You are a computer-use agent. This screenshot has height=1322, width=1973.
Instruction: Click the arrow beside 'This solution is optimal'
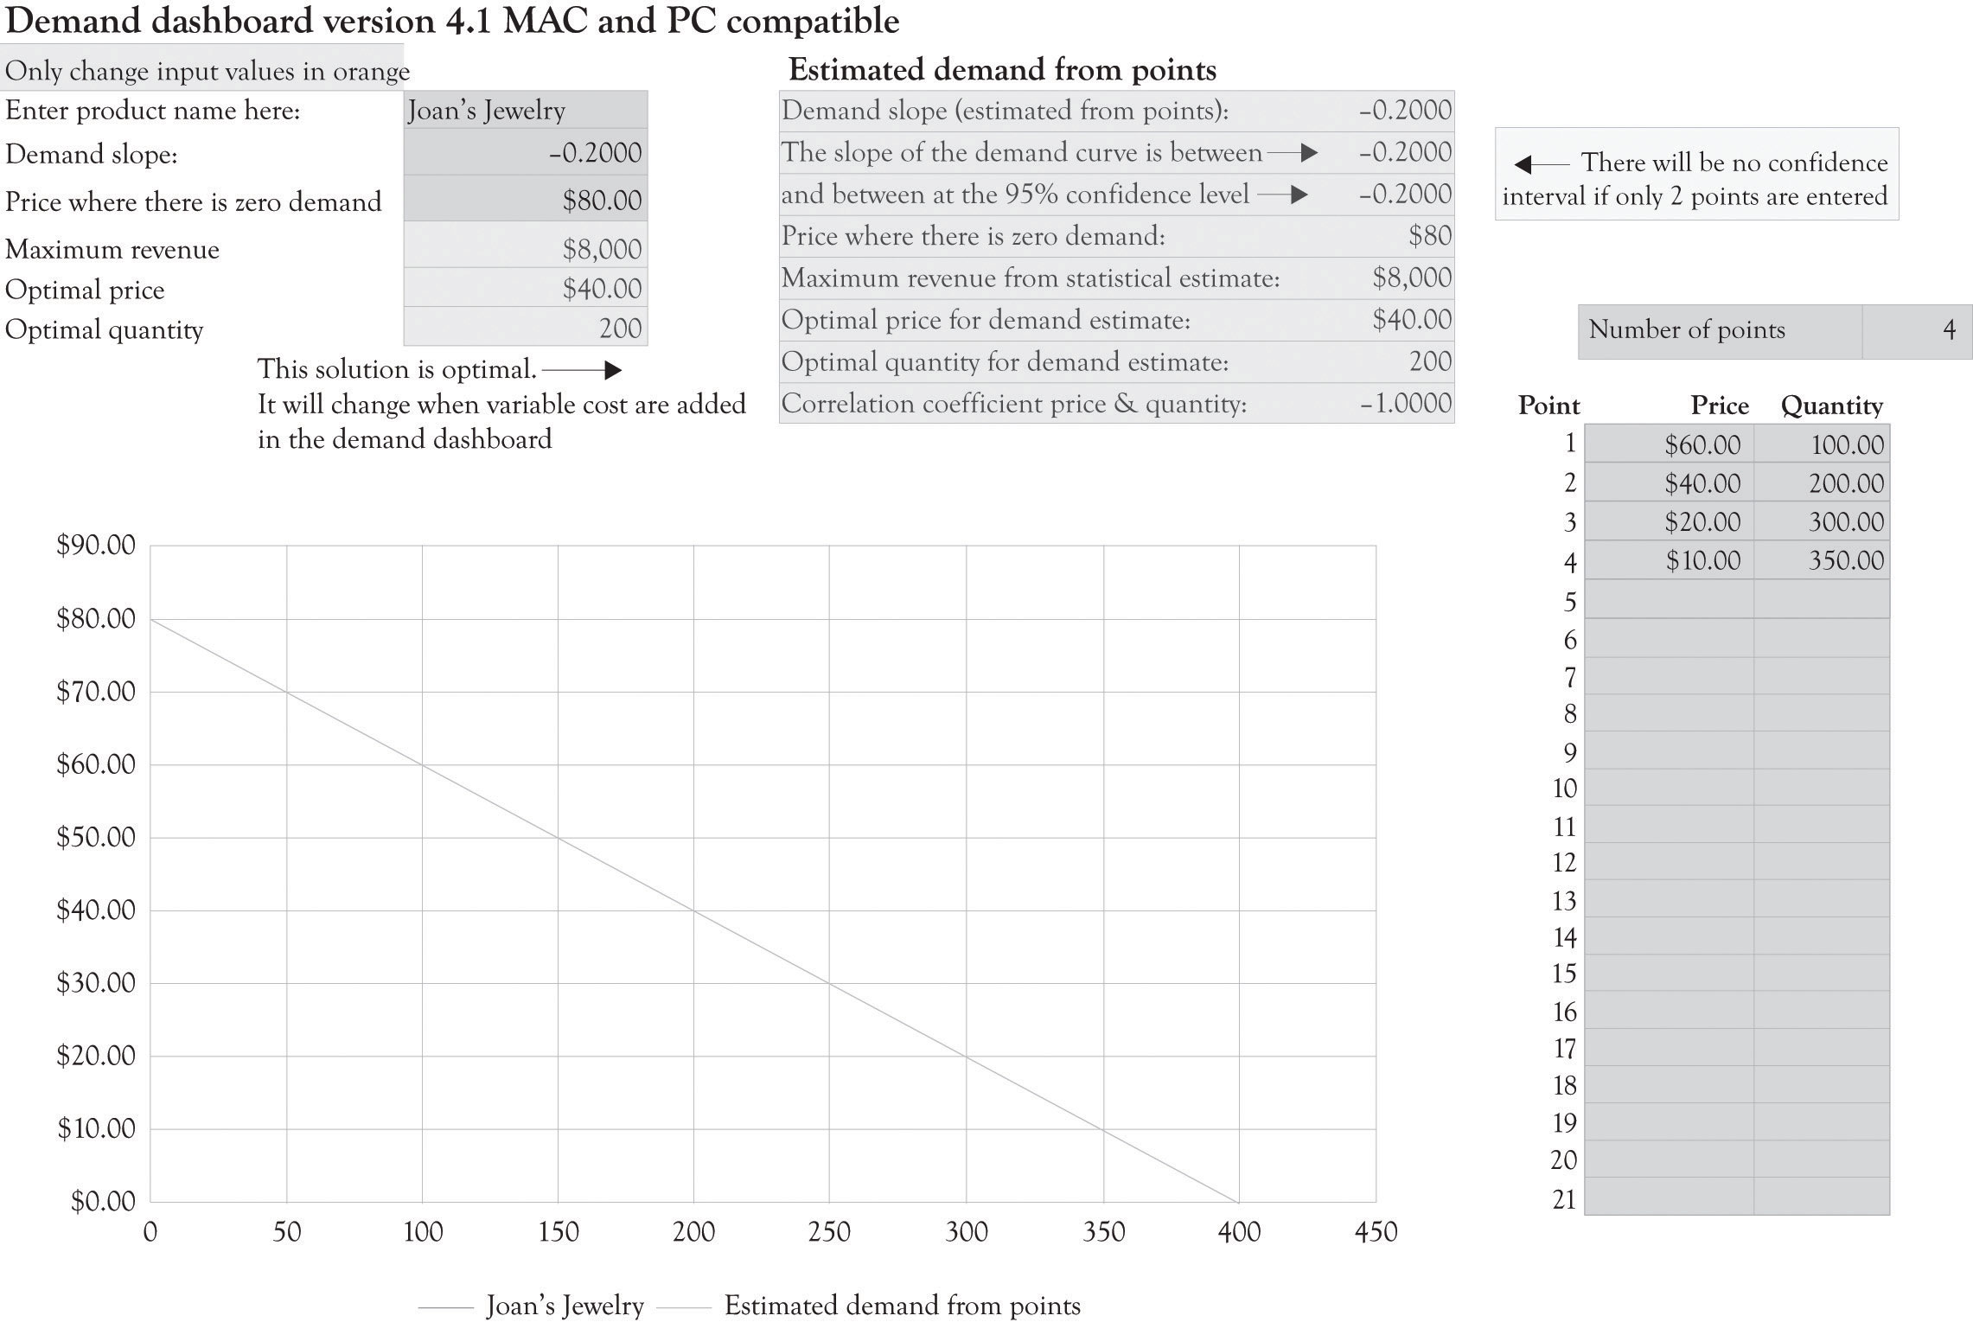click(582, 370)
